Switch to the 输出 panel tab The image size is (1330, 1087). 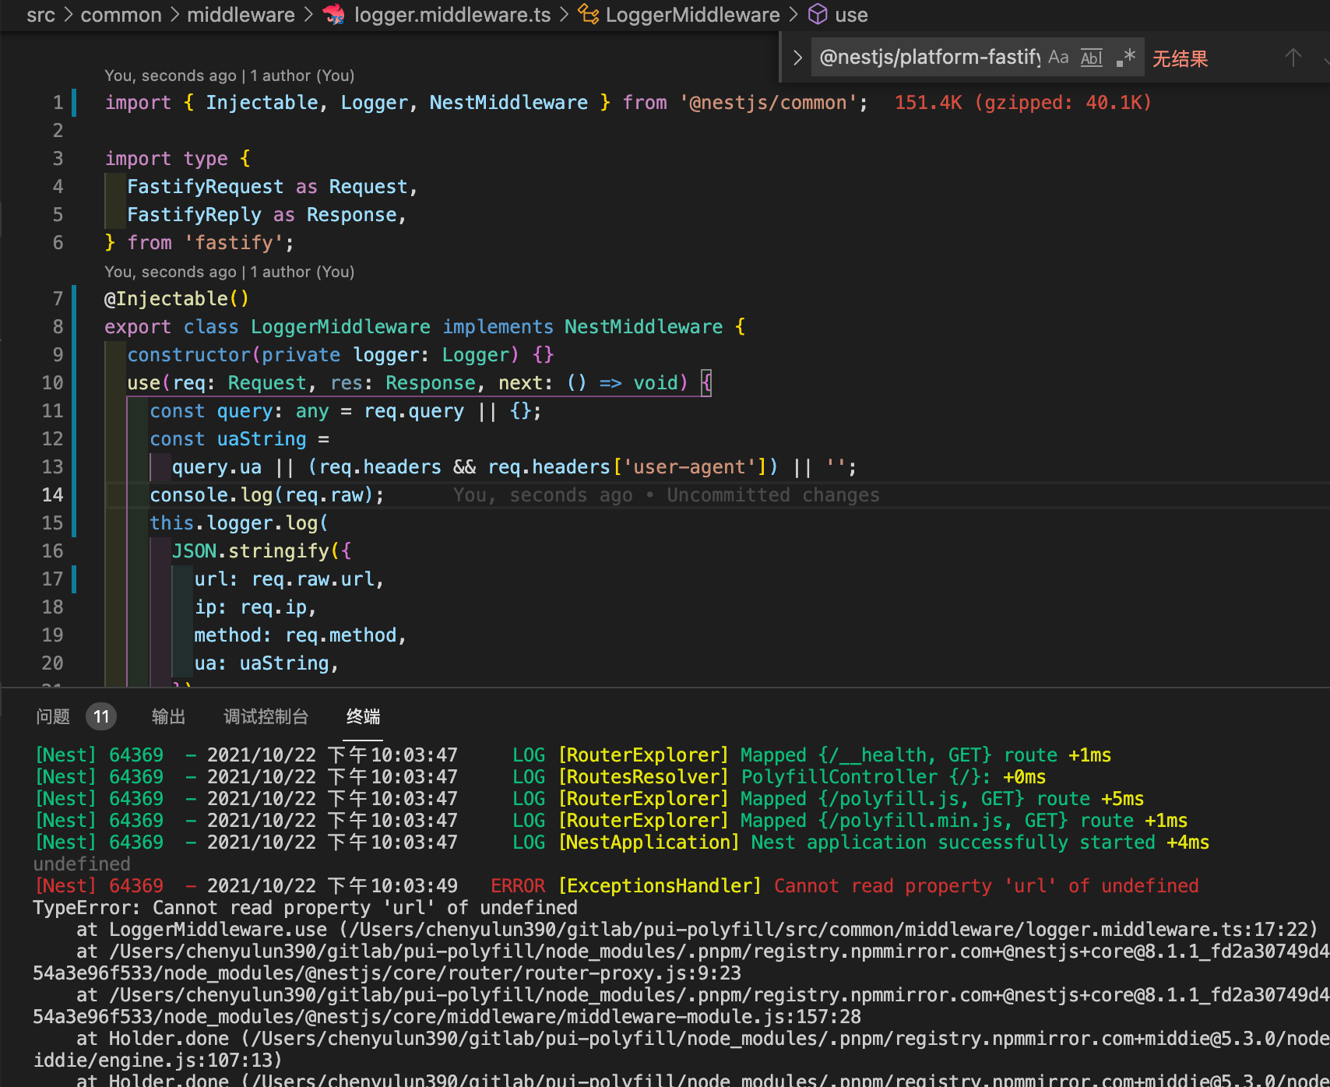[x=168, y=716]
